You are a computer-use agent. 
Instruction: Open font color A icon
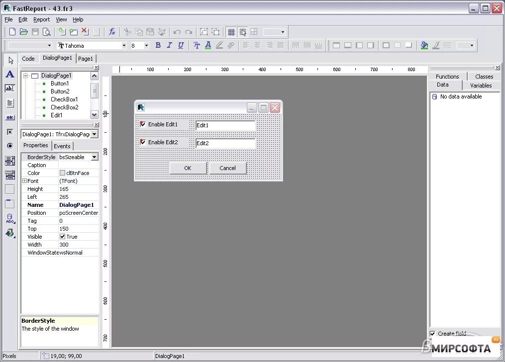[x=208, y=45]
